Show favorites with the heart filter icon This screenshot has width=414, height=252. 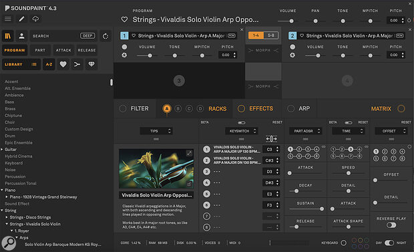63,64
